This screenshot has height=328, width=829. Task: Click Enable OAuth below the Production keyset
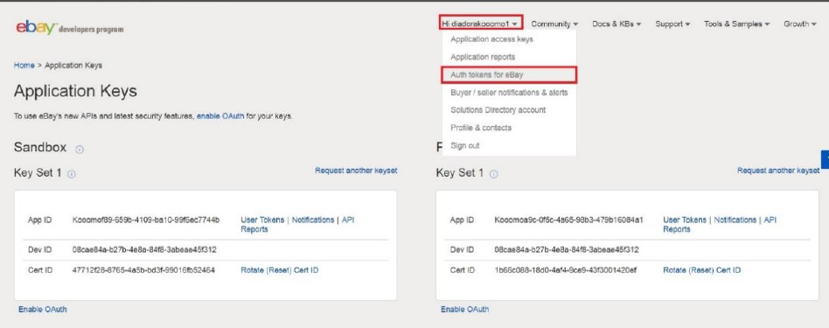(x=465, y=309)
